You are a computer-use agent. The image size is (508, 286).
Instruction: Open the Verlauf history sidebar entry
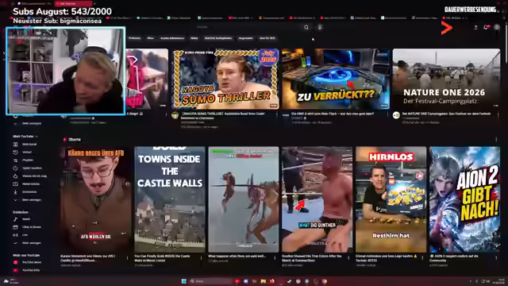point(26,152)
